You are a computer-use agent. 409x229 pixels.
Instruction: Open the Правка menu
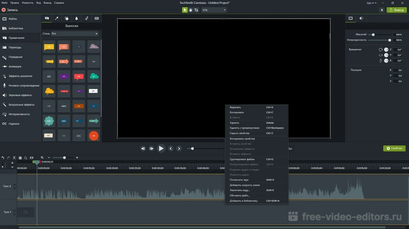[15, 3]
